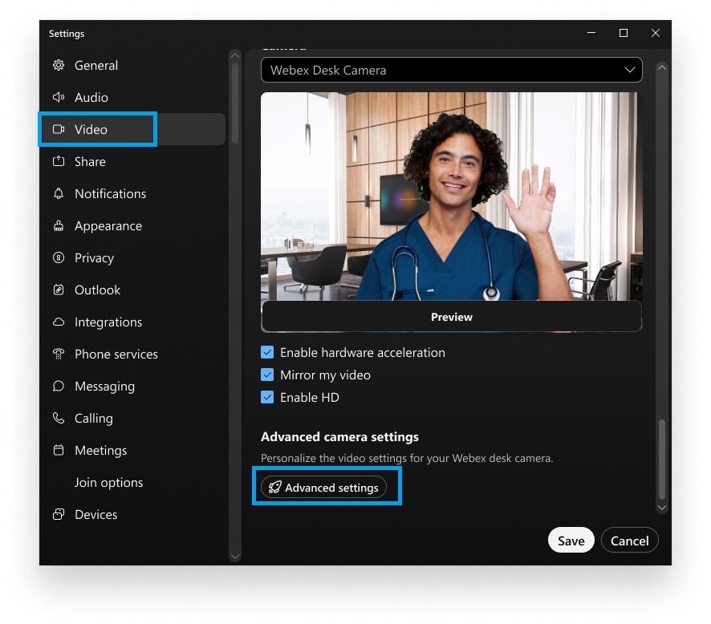Click the Advanced settings button
Image resolution: width=711 pixels, height=624 pixels.
pos(326,487)
